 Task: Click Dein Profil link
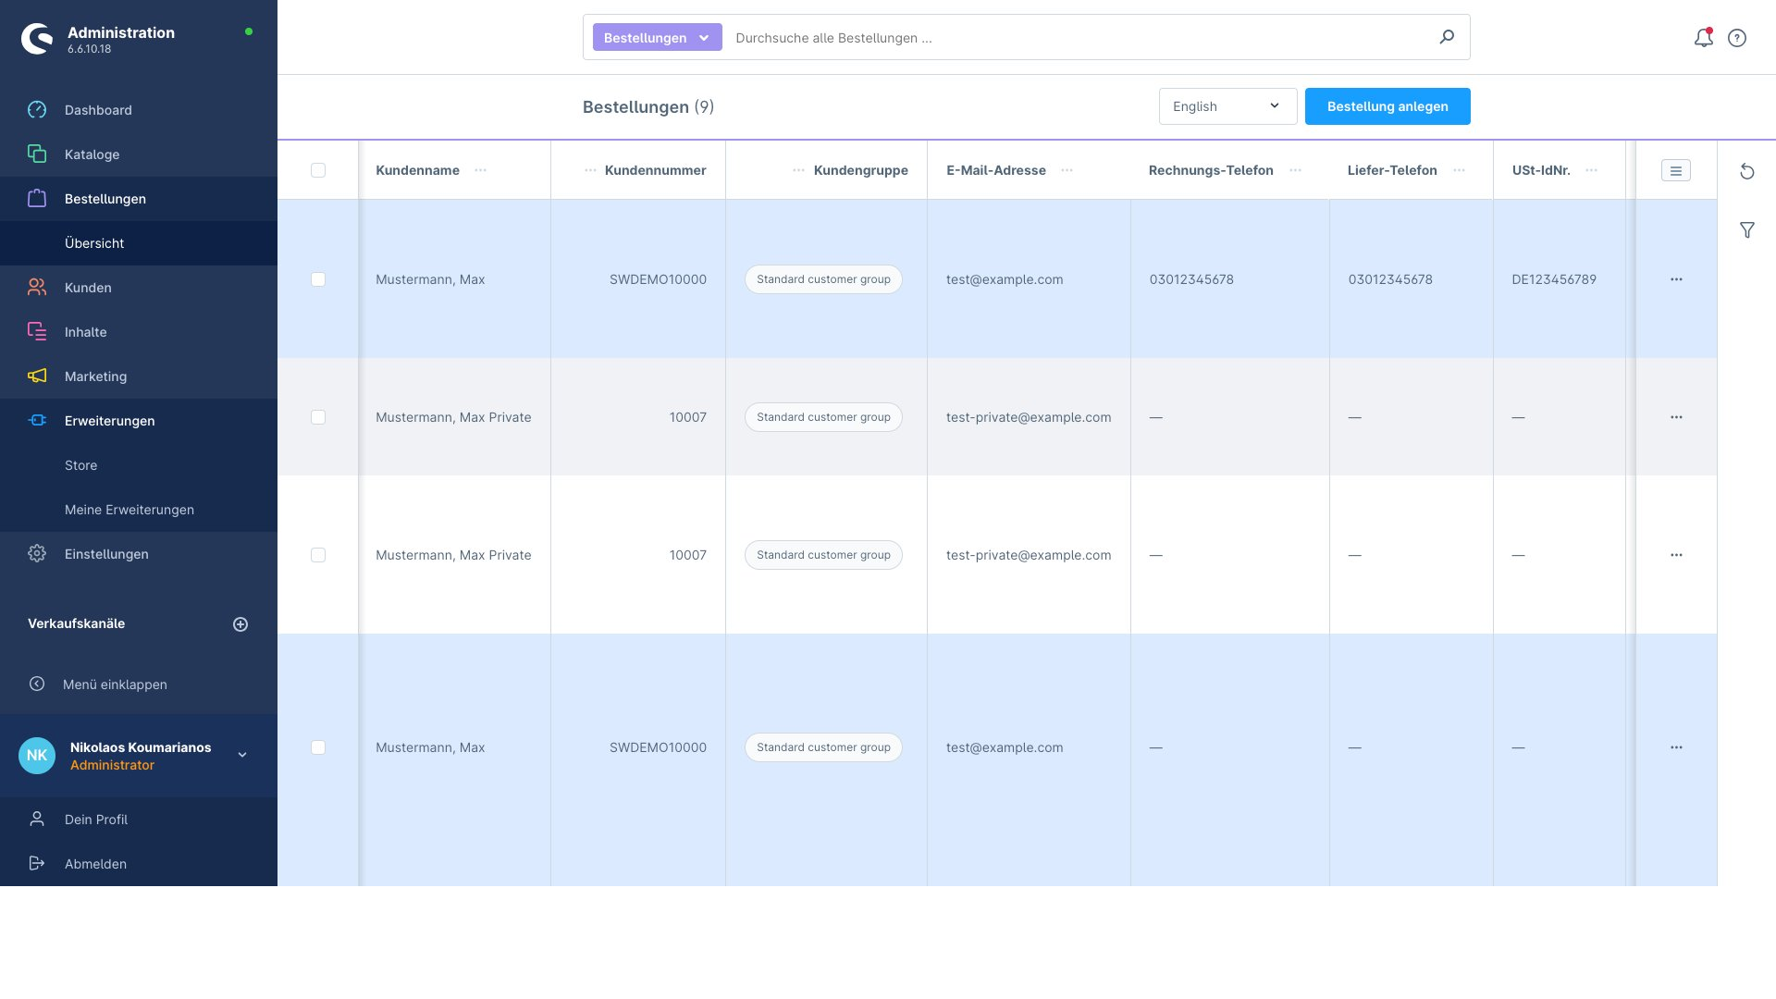pyautogui.click(x=96, y=820)
